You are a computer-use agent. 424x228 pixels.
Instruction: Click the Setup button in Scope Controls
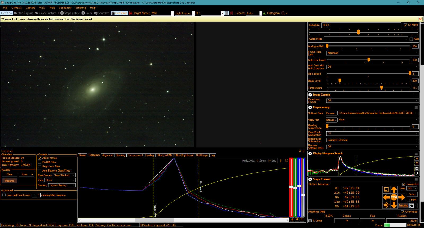point(412,194)
